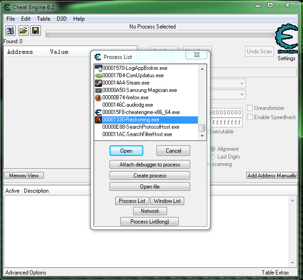Screen dimensions: 303x280
Task: Click process list scroll up arrow
Action: tap(202, 69)
